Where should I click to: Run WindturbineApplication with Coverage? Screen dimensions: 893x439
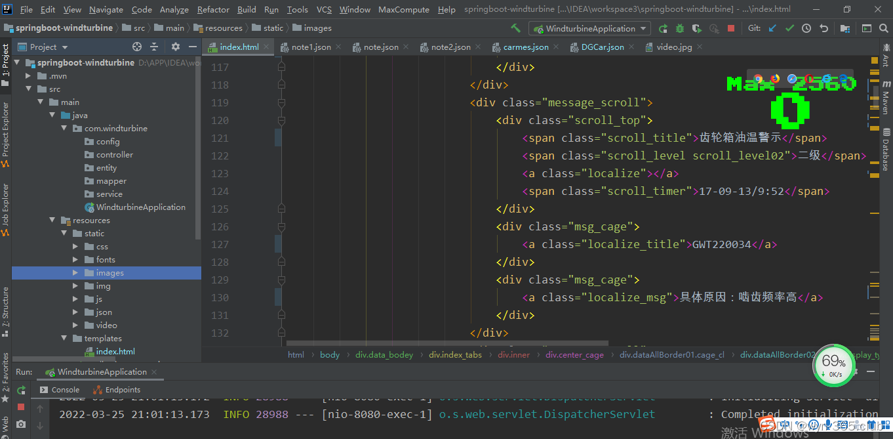pos(697,28)
